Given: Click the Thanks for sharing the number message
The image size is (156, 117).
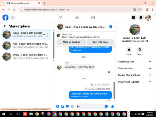Looking at the screenshot, I should (x=90, y=95).
